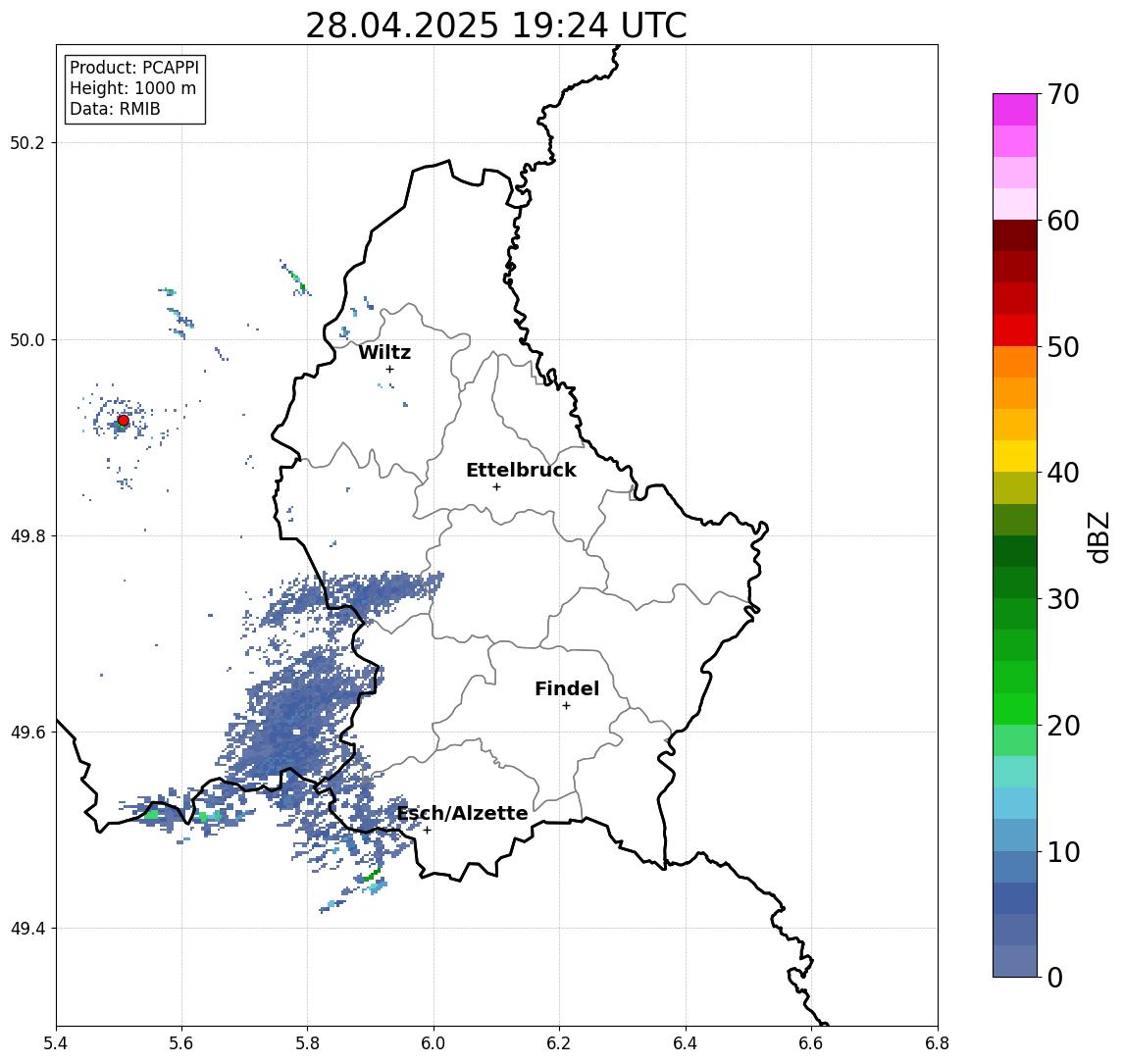Image resolution: width=1123 pixels, height=1063 pixels.
Task: Click the dBZ colorbar axis label
Action: pyautogui.click(x=1098, y=537)
